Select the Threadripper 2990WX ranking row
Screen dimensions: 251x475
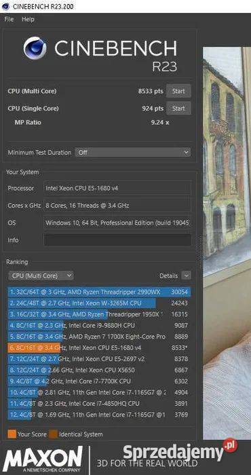[99, 292]
